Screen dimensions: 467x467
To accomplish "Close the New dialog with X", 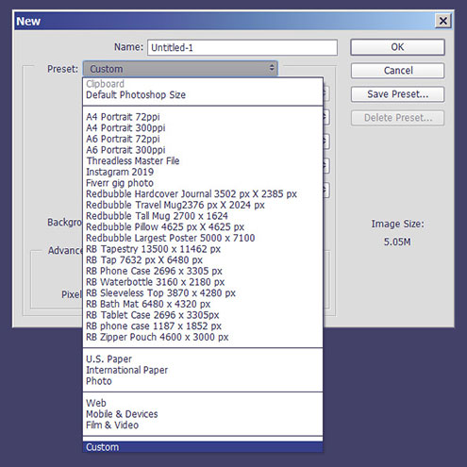I will pyautogui.click(x=443, y=21).
